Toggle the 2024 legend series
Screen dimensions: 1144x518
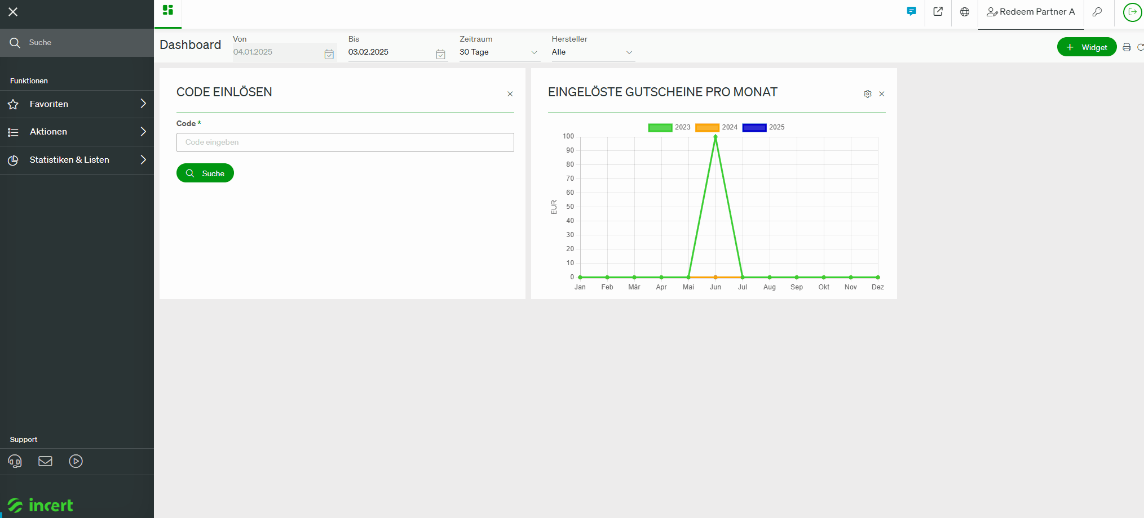pyautogui.click(x=717, y=127)
